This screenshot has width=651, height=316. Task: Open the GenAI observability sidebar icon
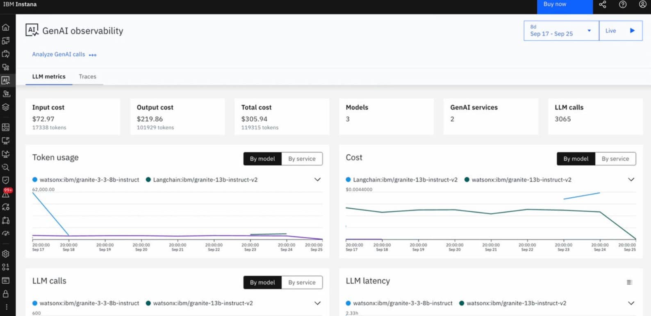(x=6, y=81)
